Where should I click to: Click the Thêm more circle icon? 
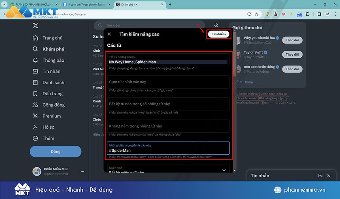(x=35, y=138)
